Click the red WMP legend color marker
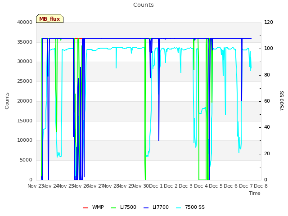This screenshot has width=288, height=216. (85, 208)
